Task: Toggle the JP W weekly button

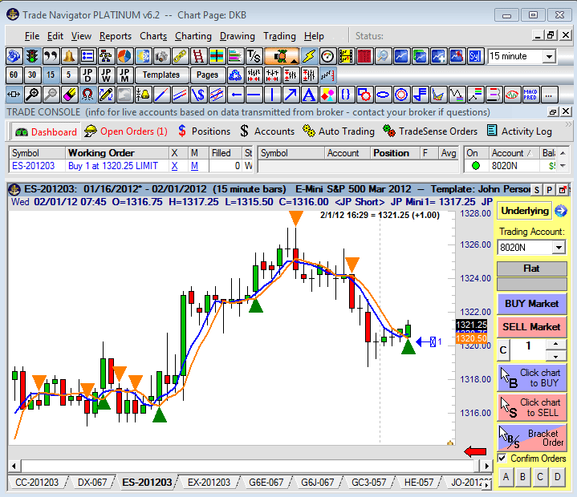Action: 106,75
